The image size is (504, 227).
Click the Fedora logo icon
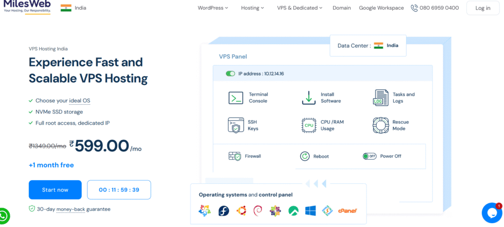(224, 211)
